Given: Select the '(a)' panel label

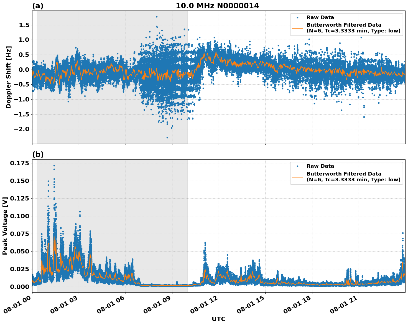Looking at the screenshot, I should 38,6.
